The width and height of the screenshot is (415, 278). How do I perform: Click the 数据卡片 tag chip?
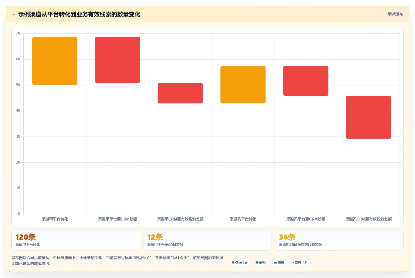(x=300, y=262)
